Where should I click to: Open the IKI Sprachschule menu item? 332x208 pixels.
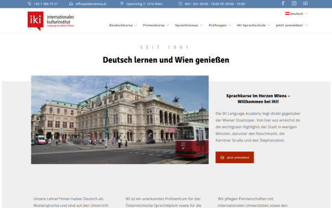(x=251, y=26)
